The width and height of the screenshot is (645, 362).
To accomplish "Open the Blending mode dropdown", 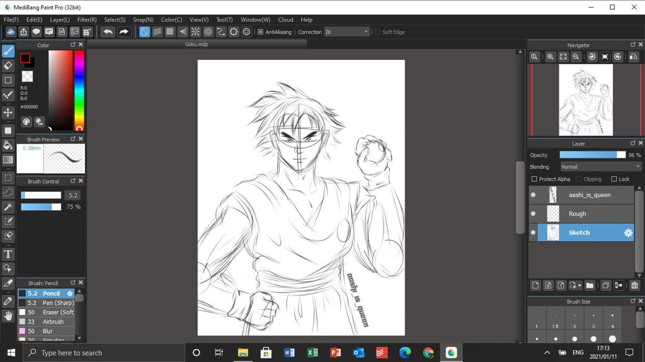I will (600, 167).
